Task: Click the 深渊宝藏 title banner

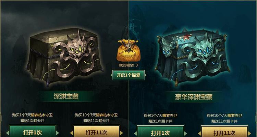Action: click(x=66, y=97)
